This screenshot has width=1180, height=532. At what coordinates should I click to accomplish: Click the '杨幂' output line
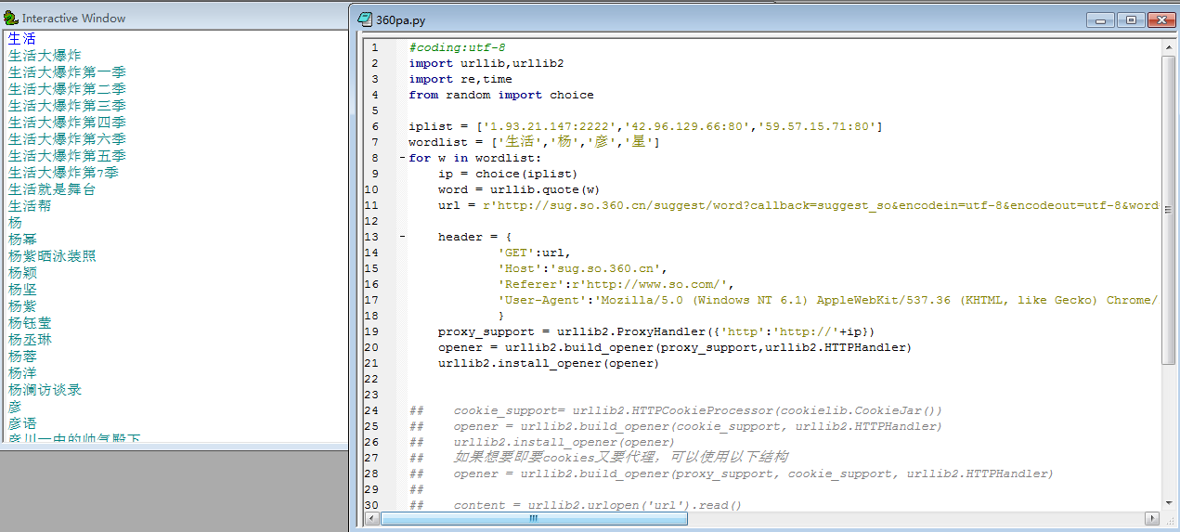point(22,240)
